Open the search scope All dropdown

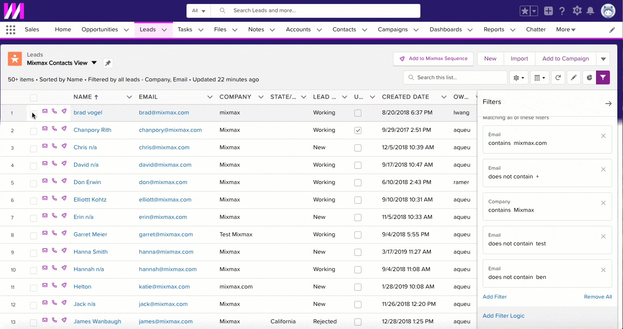coord(199,11)
